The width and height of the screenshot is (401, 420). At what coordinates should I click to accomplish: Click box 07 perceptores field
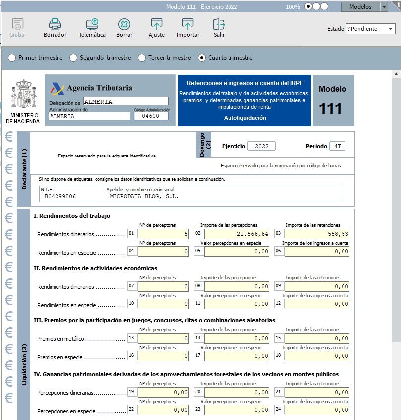(163, 286)
